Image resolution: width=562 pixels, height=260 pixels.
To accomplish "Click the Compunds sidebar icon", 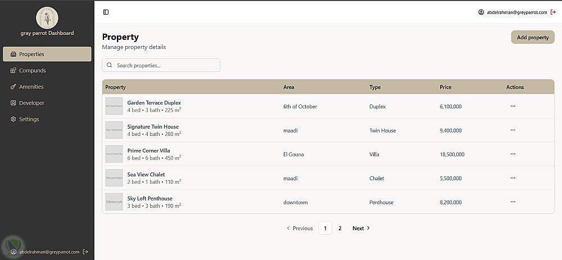I will coord(13,71).
